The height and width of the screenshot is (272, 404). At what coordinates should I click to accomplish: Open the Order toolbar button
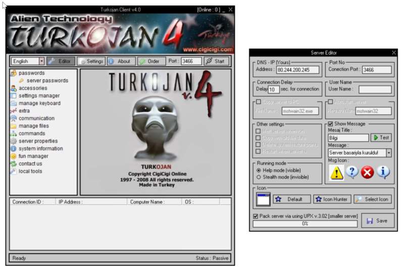151,61
